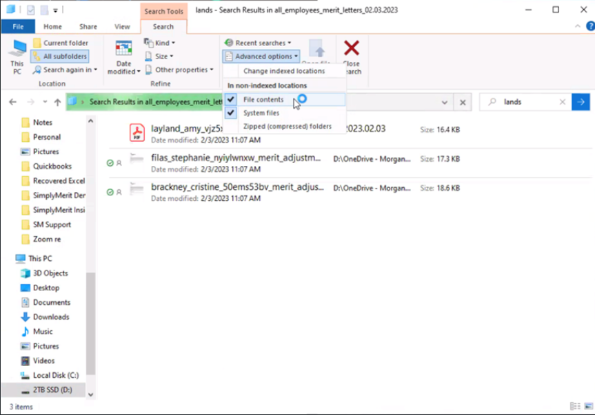Expand the Recent searches dropdown

pyautogui.click(x=259, y=43)
